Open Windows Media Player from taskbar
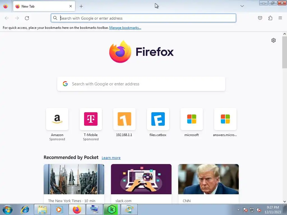Viewport: 287px width, 215px height. pyautogui.click(x=59, y=209)
